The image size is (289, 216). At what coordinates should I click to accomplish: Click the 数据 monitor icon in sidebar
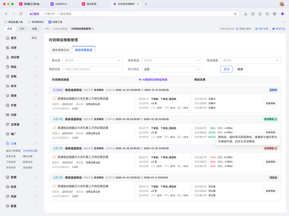tap(8, 177)
